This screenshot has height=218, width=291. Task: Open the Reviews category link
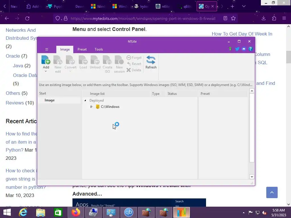tap(15, 103)
